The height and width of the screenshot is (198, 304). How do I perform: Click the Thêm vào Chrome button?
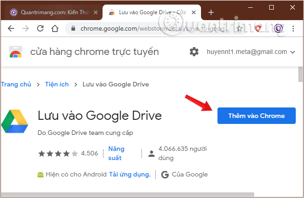(x=256, y=116)
